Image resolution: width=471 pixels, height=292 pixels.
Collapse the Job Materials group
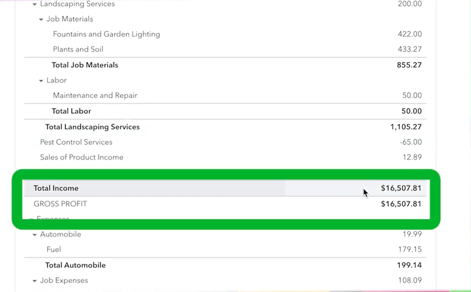pos(41,19)
